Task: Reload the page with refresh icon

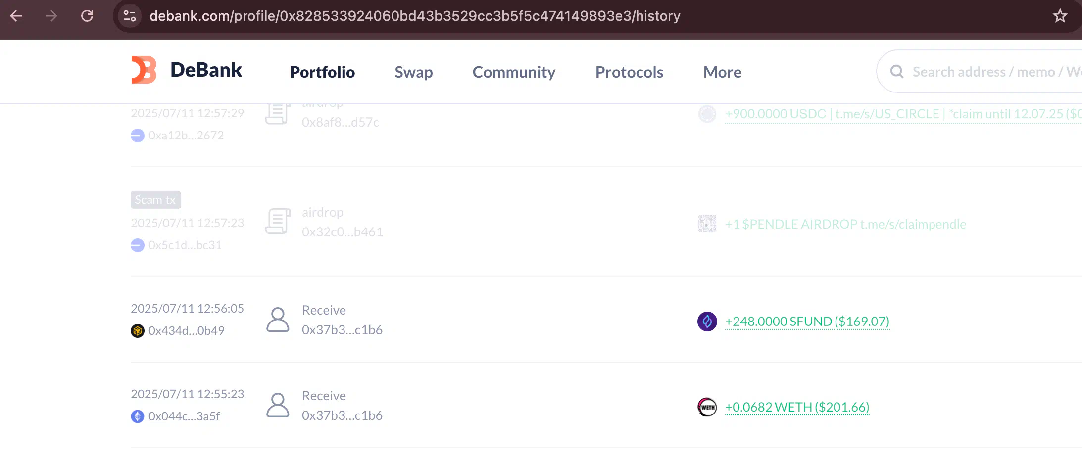Action: (x=87, y=16)
